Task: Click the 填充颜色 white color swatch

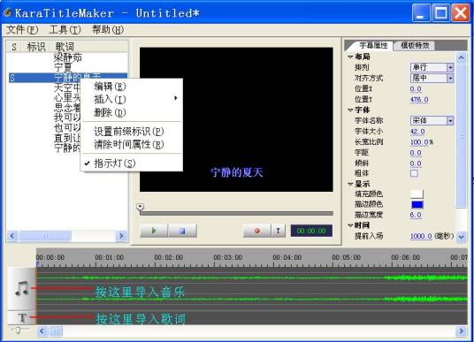Action: 417,194
